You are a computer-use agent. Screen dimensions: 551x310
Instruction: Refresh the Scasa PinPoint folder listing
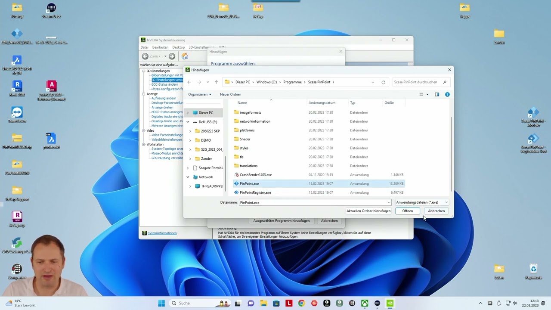coord(383,82)
